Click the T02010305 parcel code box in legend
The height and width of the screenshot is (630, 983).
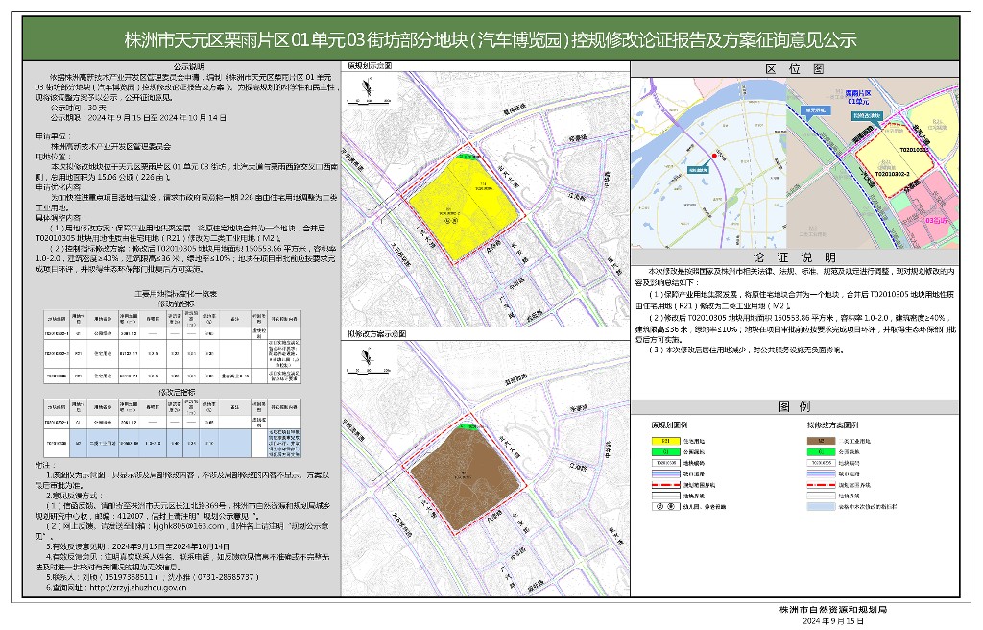(x=665, y=463)
